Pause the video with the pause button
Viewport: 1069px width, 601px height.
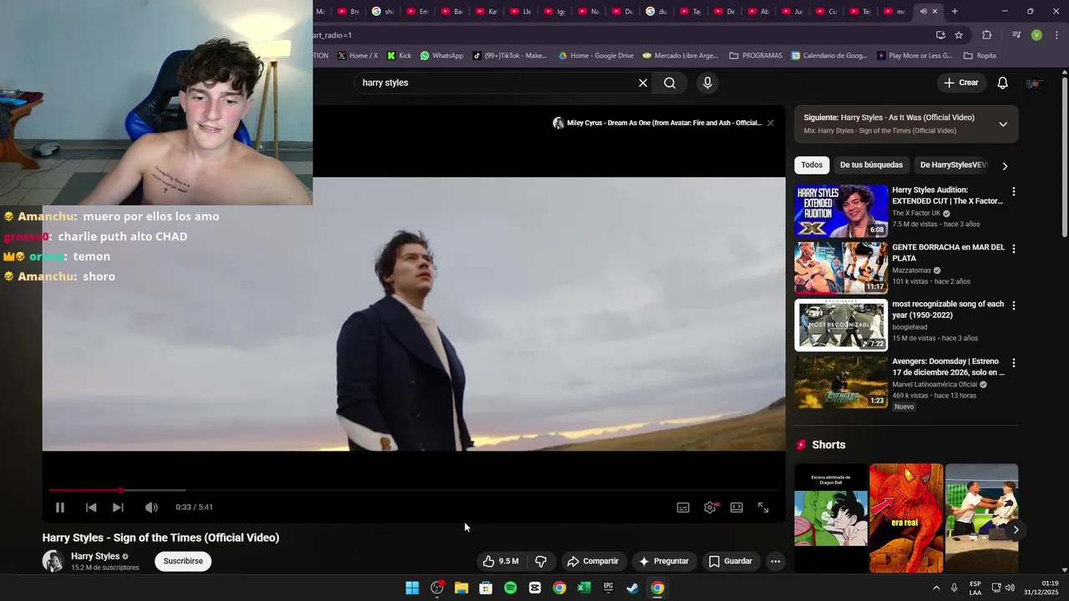[60, 508]
